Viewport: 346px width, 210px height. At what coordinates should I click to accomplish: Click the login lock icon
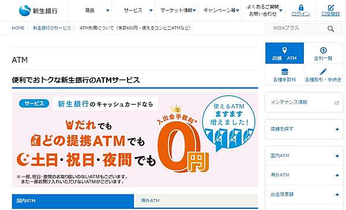coord(301,7)
